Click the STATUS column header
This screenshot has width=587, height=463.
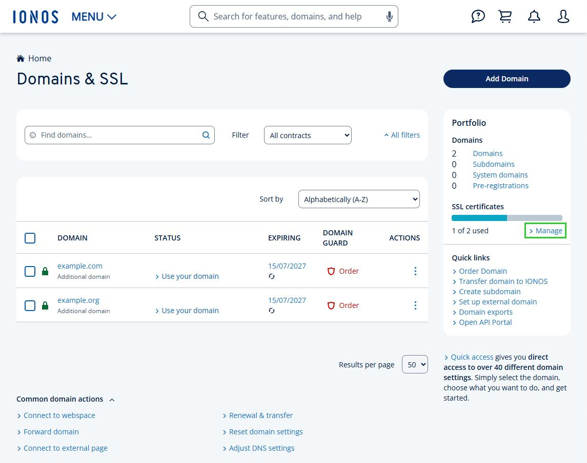(167, 238)
